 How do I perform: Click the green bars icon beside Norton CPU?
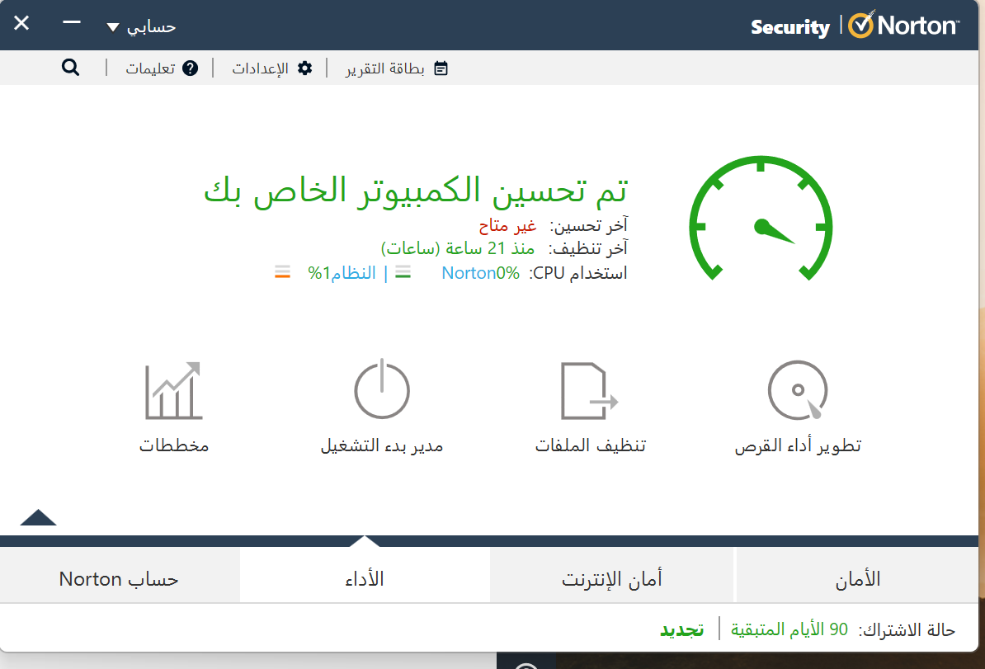coord(403,272)
